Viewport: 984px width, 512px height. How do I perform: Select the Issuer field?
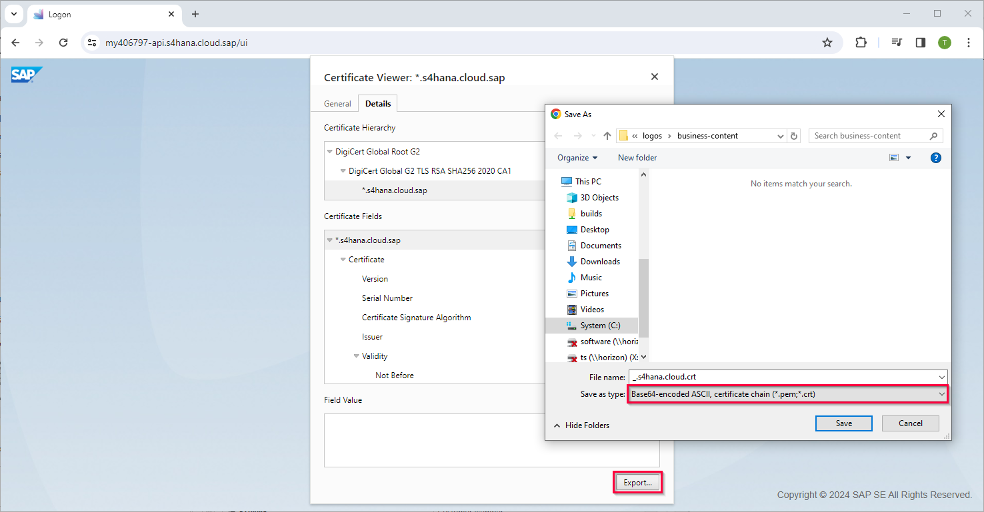(x=372, y=337)
